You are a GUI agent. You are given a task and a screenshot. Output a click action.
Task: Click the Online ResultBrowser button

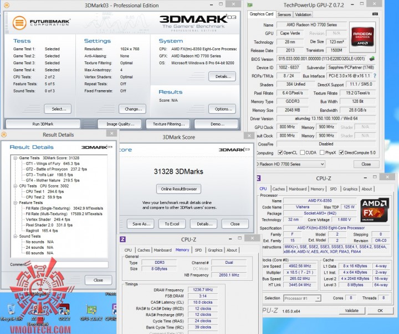(x=178, y=189)
